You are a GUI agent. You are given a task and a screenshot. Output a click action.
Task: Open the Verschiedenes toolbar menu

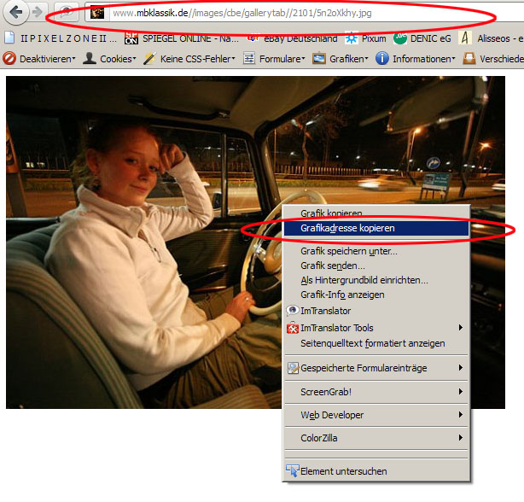493,59
